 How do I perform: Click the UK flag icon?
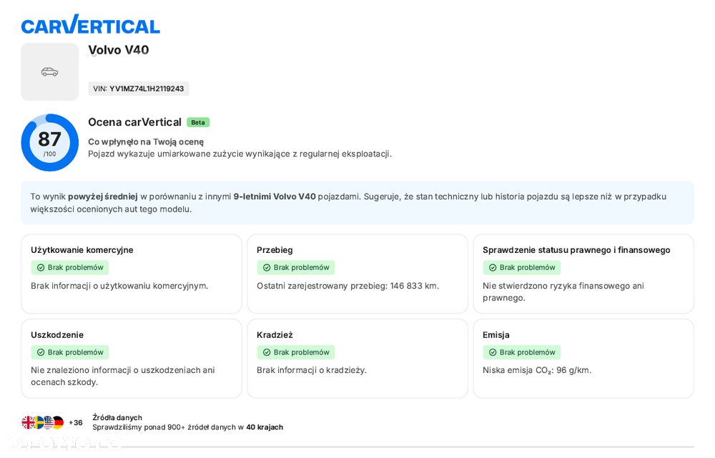tap(27, 422)
